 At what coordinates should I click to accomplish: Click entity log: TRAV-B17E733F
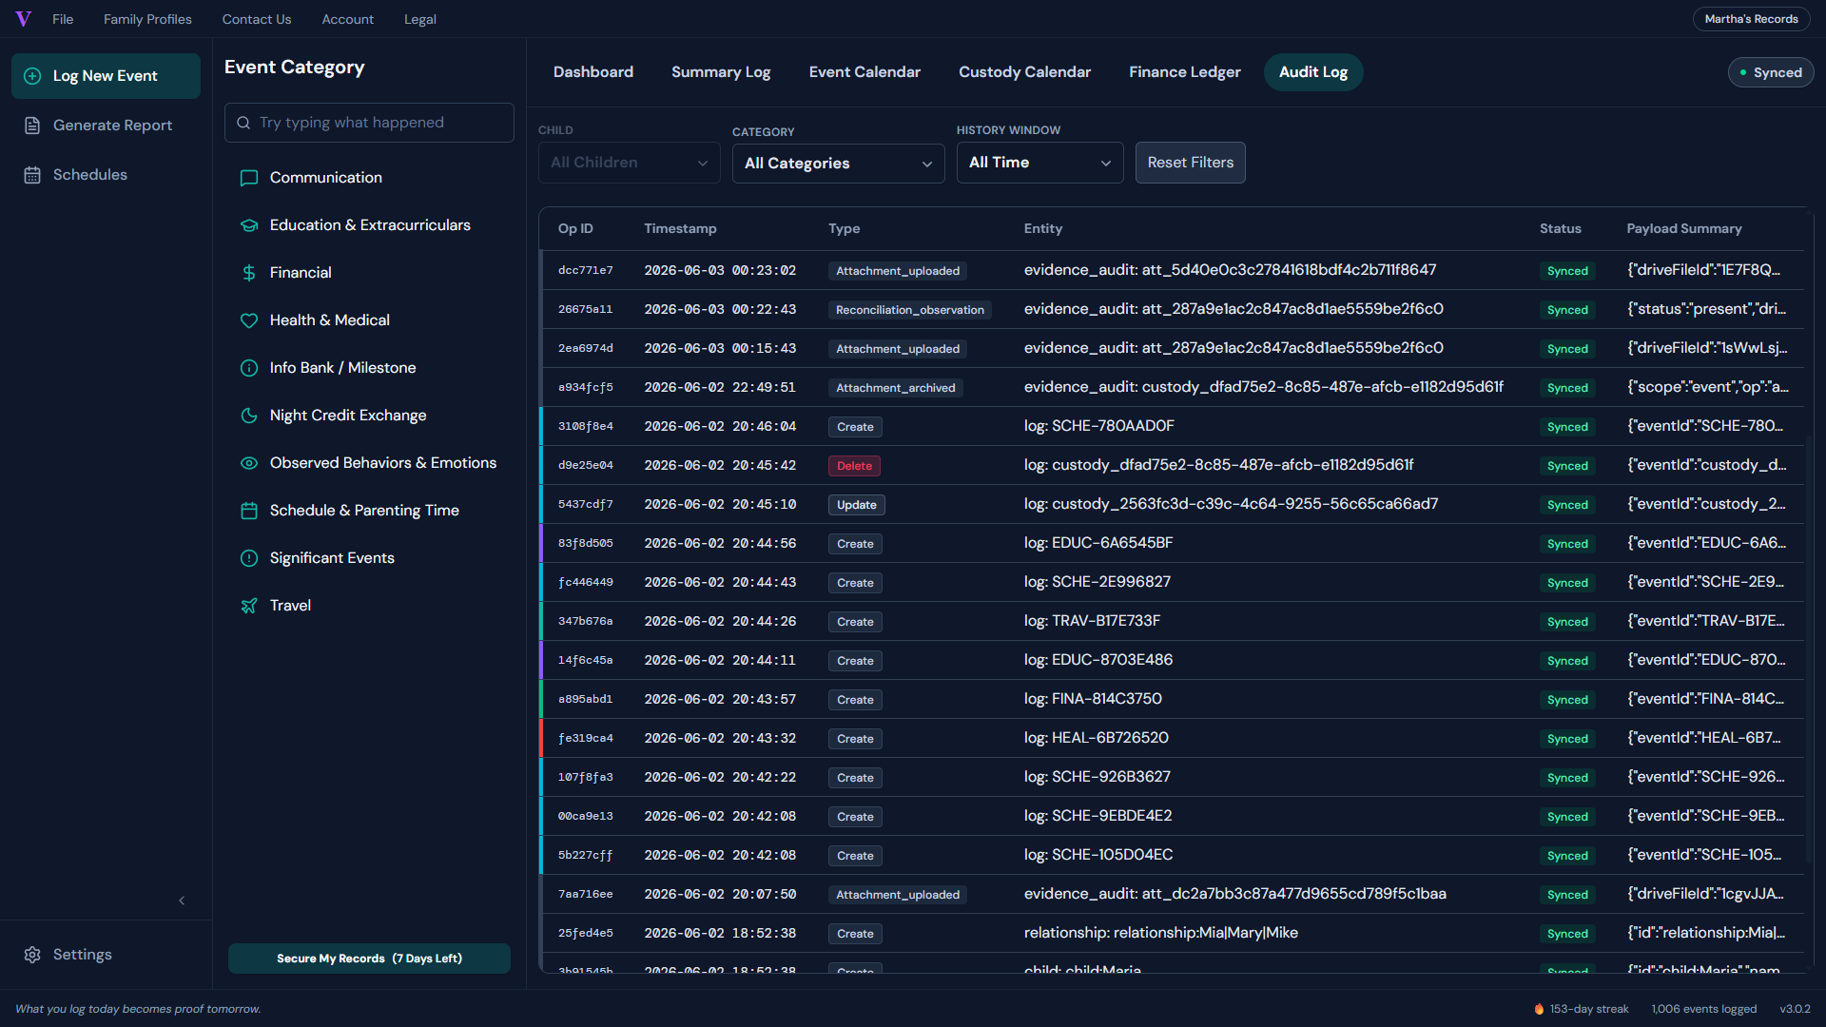[x=1092, y=621]
